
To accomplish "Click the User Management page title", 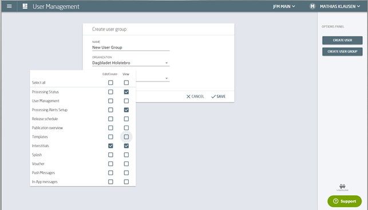I will coord(56,6).
